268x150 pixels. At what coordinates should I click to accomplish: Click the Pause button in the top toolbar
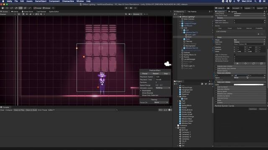click(131, 8)
